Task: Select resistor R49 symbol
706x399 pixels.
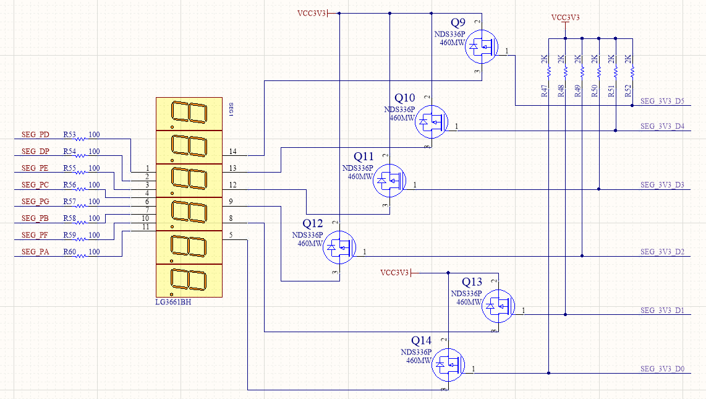Action: pyautogui.click(x=582, y=71)
